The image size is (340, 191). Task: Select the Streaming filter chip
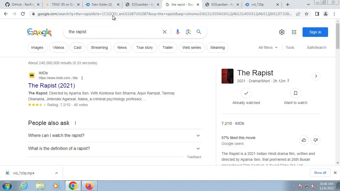tap(99, 47)
